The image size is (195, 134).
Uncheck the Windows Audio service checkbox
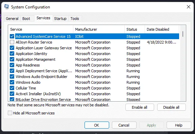point(12,82)
